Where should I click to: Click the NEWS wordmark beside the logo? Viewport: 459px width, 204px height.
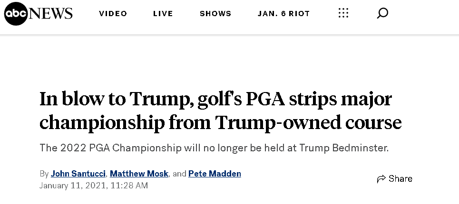pos(51,13)
